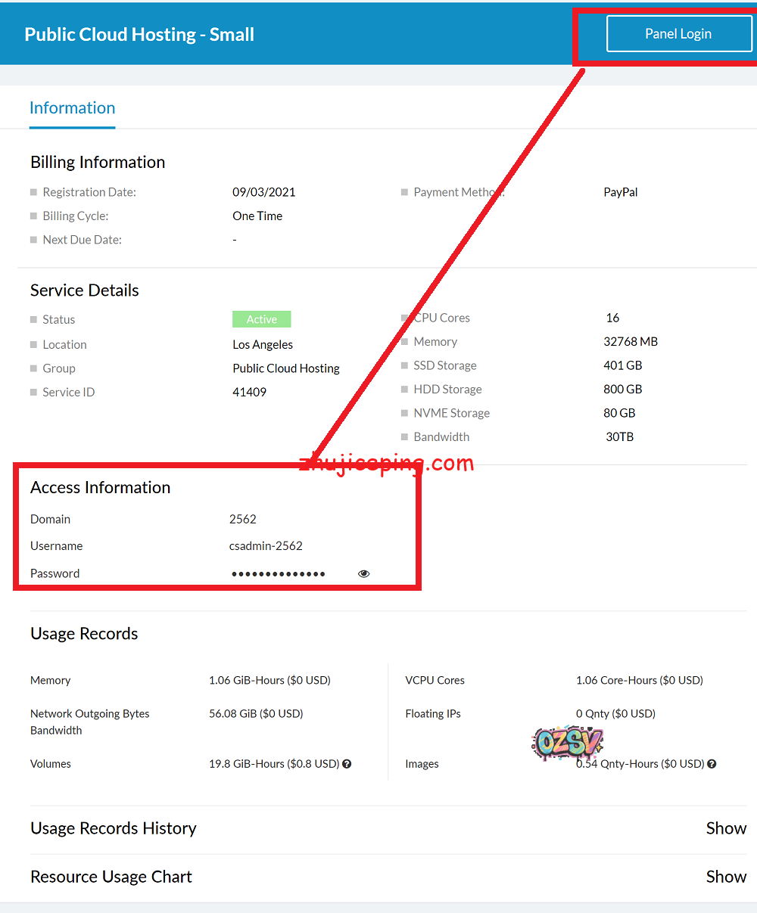The width and height of the screenshot is (757, 913).
Task: Click the square bullet beside Registration Date
Action: 33,193
